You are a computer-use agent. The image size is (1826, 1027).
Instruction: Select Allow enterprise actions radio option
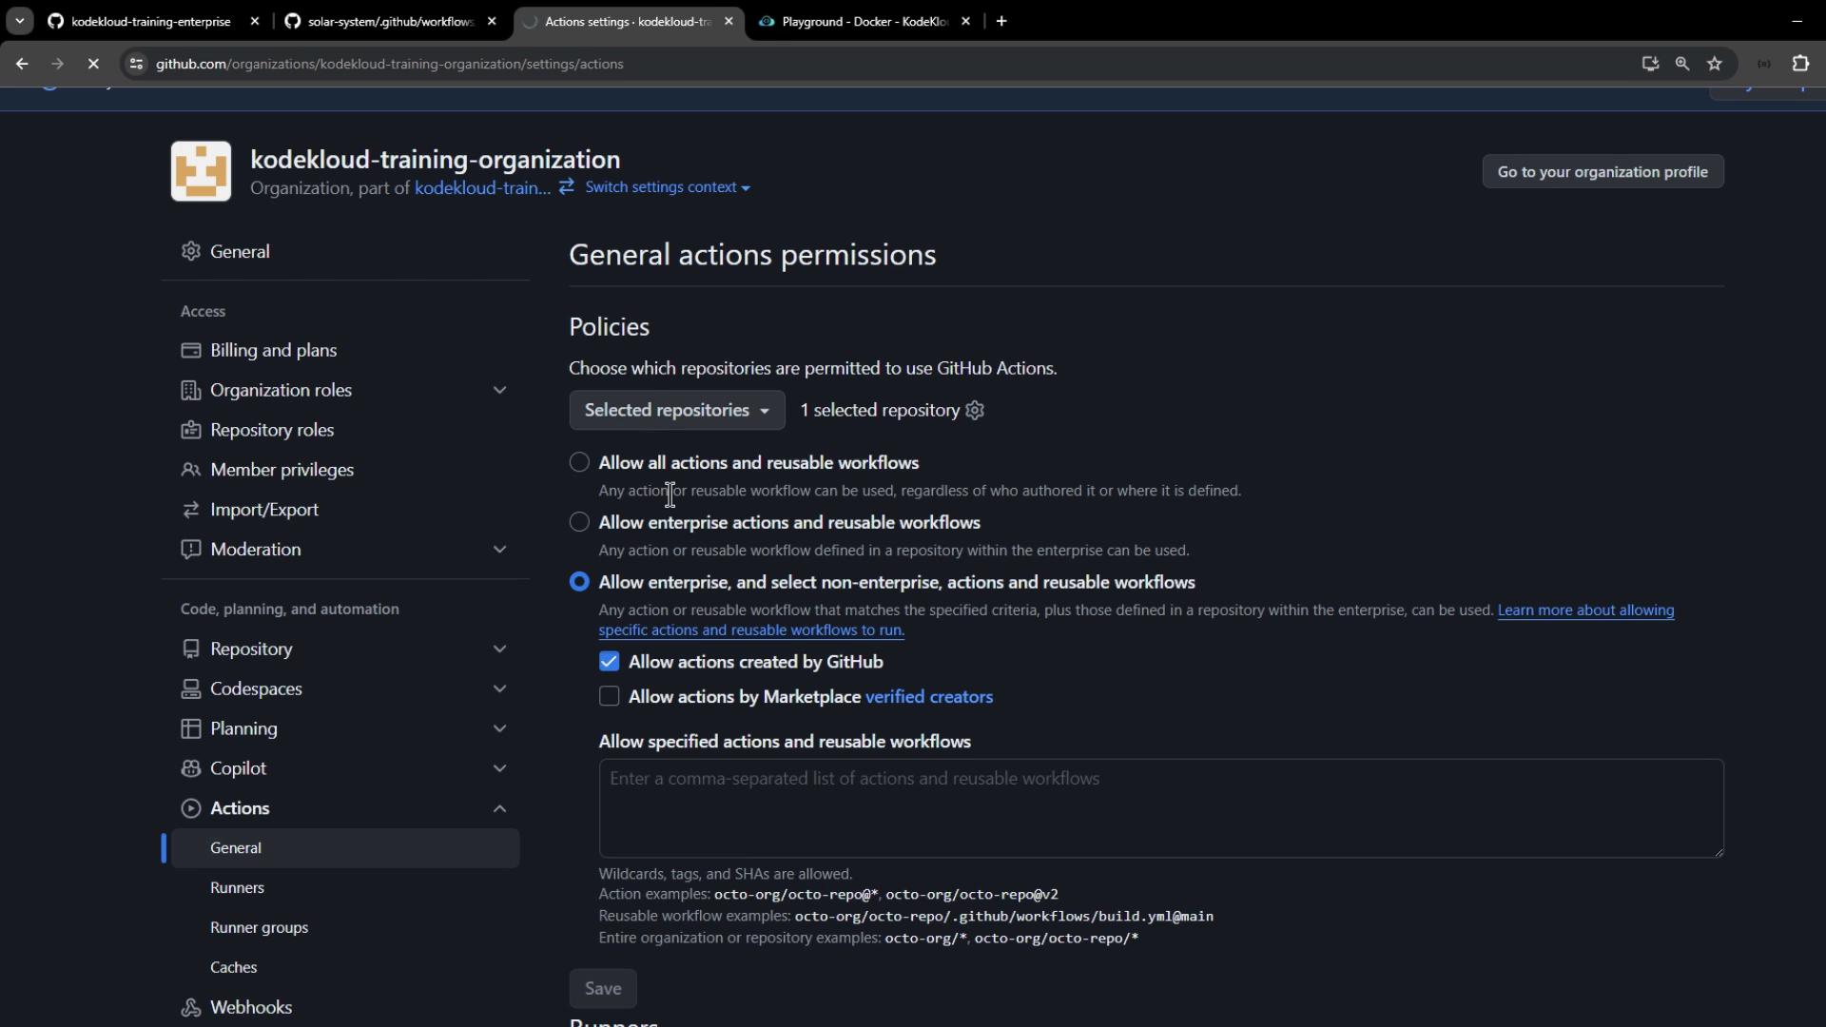coord(579,522)
